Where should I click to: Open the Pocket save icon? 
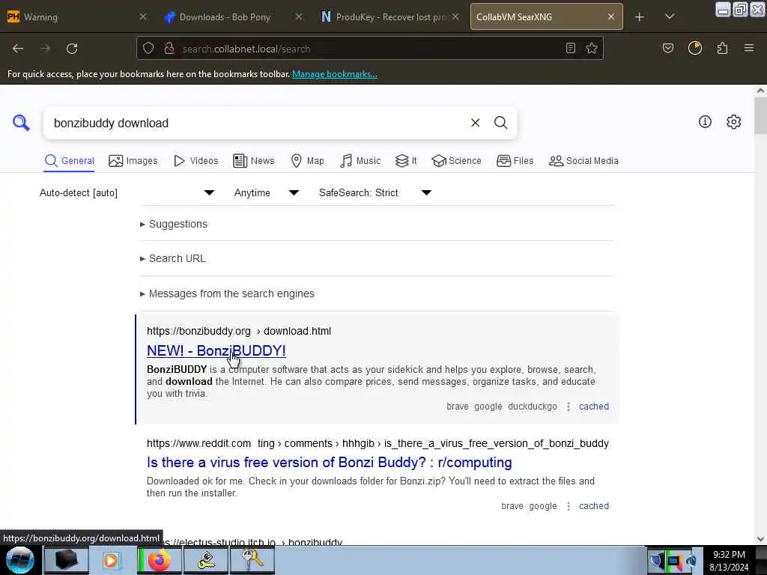click(x=667, y=49)
